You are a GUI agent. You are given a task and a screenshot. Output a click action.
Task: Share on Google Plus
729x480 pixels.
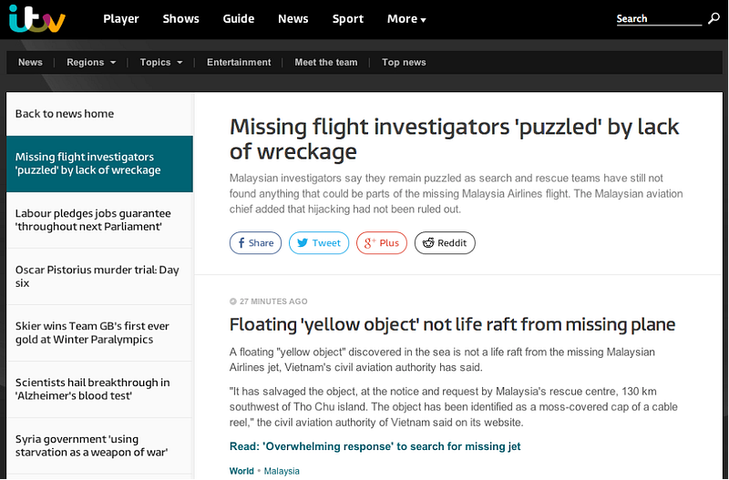381,243
